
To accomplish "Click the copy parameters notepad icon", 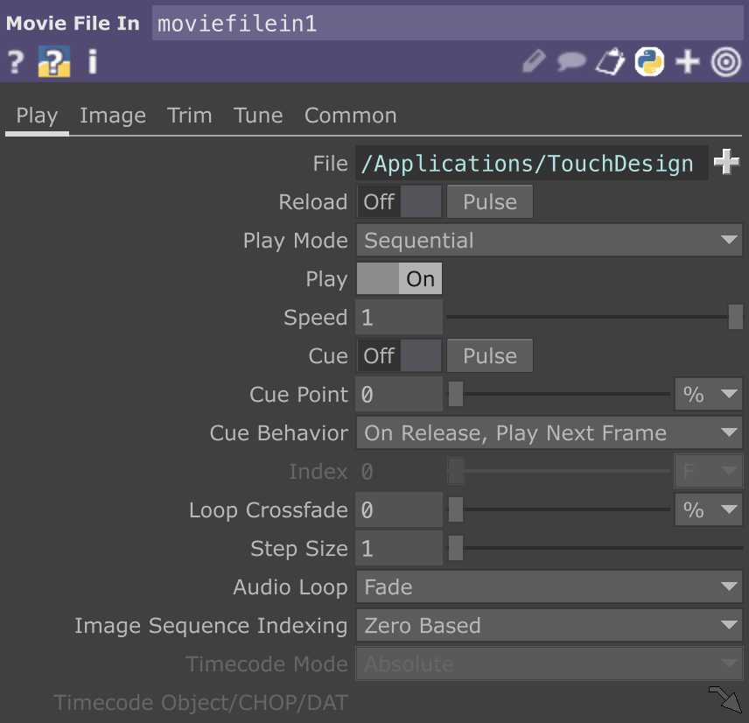I will (610, 62).
